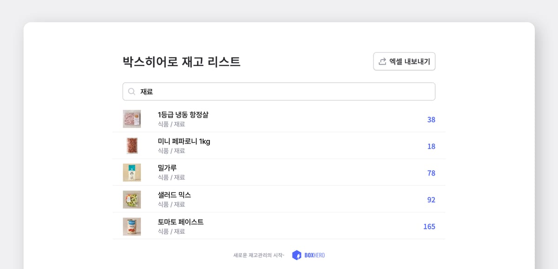
Task: Click the 식품 / 재료 category label under 밀가루
Action: [170, 177]
